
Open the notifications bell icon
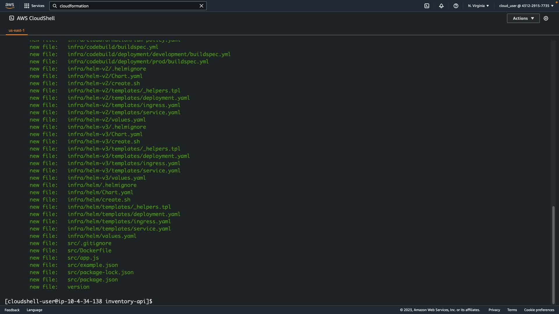[441, 6]
